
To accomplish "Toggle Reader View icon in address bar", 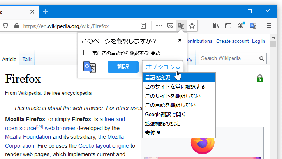I will pyautogui.click(x=143, y=26).
